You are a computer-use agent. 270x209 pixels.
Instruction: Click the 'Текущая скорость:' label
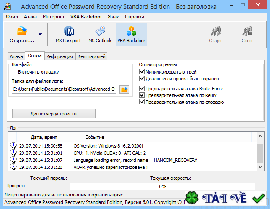(171, 178)
